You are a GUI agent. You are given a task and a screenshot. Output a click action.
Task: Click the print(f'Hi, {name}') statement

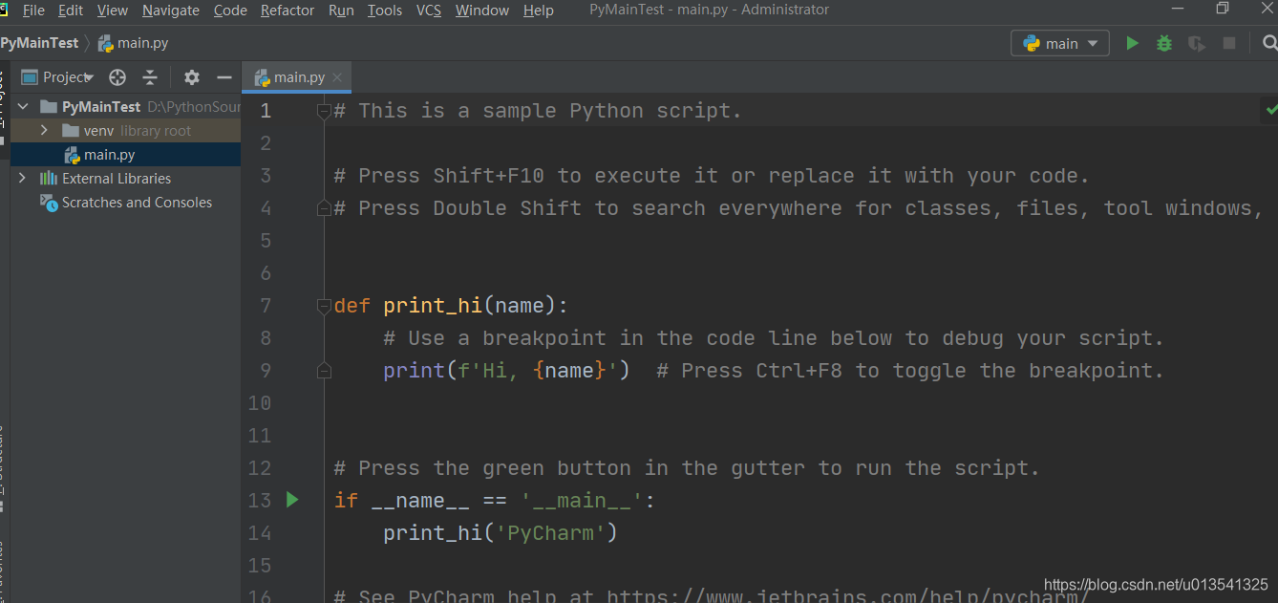tap(506, 371)
